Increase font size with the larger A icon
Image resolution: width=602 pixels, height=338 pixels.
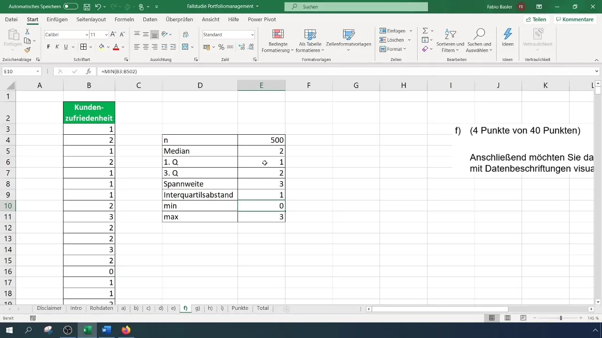click(113, 35)
